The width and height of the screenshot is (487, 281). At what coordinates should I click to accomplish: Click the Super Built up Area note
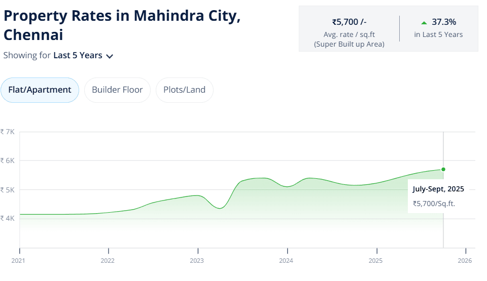click(349, 44)
